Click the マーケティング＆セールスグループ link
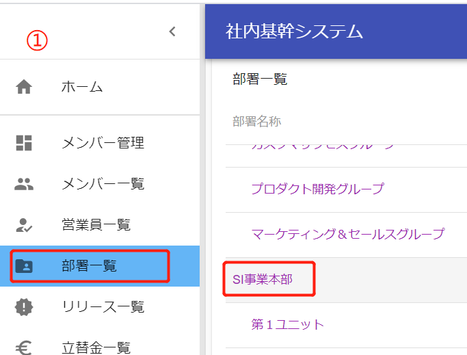 (x=347, y=234)
